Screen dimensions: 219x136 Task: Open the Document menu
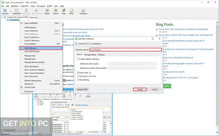(x=41, y=6)
